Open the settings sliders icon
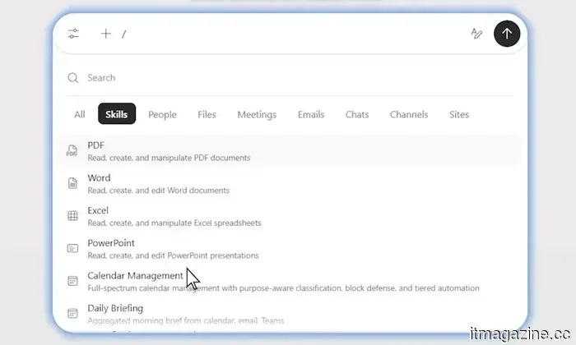 (x=73, y=34)
